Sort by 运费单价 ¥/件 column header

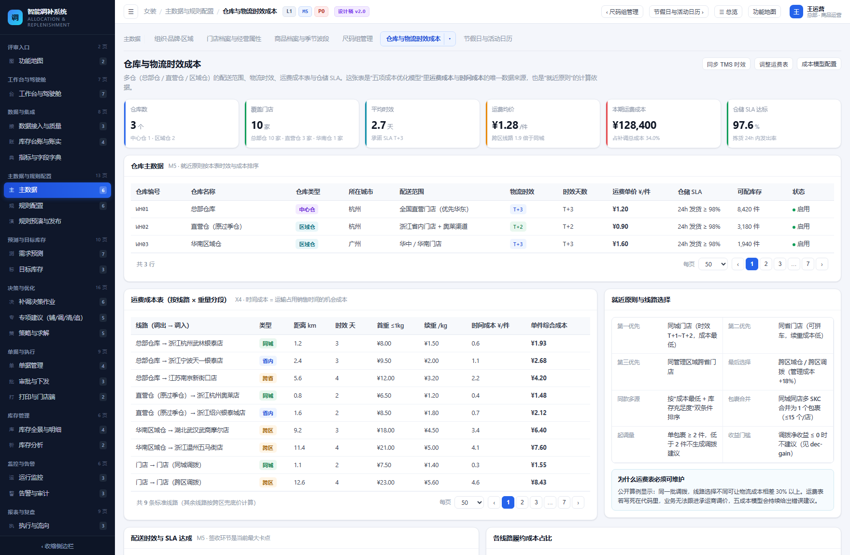coord(631,192)
